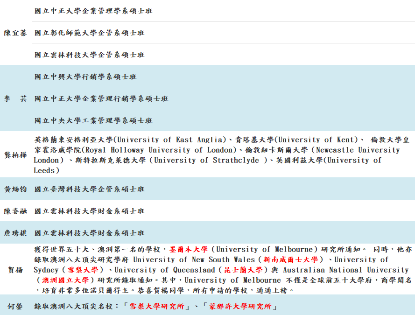Click the name 龔柏樺
The image size is (415, 315).
pos(15,155)
